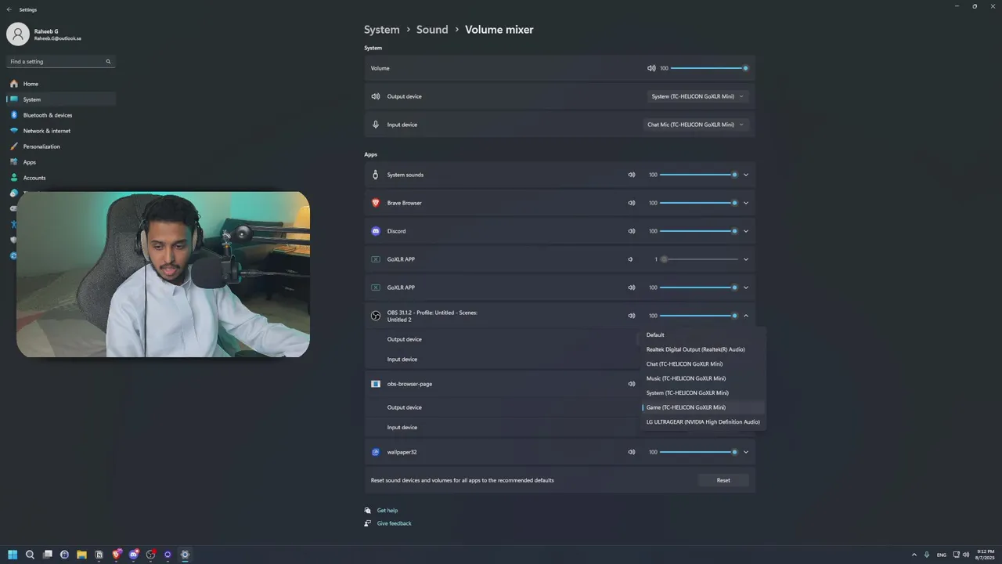Click the Brave Browser app icon in mixer
This screenshot has width=1002, height=564.
376,203
